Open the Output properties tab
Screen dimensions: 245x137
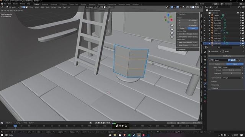point(205,60)
